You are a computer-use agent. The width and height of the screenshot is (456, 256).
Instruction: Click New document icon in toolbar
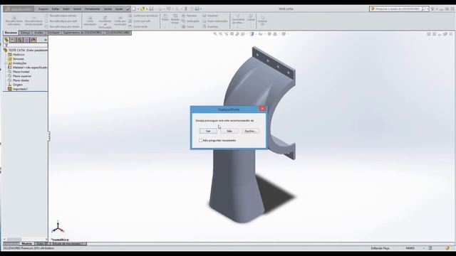point(134,9)
